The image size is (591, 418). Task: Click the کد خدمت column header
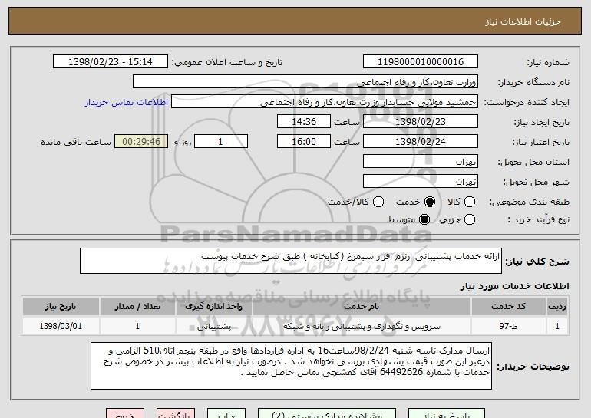tap(508, 307)
